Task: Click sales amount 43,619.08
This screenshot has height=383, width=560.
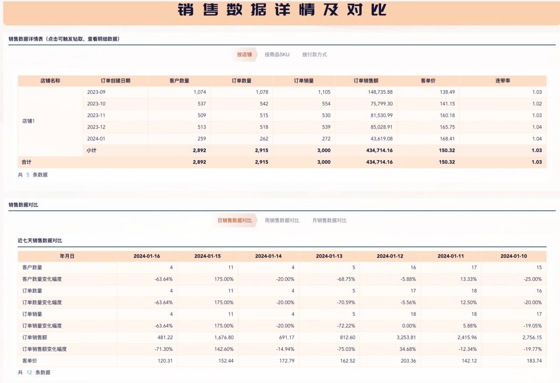Action: pos(382,139)
